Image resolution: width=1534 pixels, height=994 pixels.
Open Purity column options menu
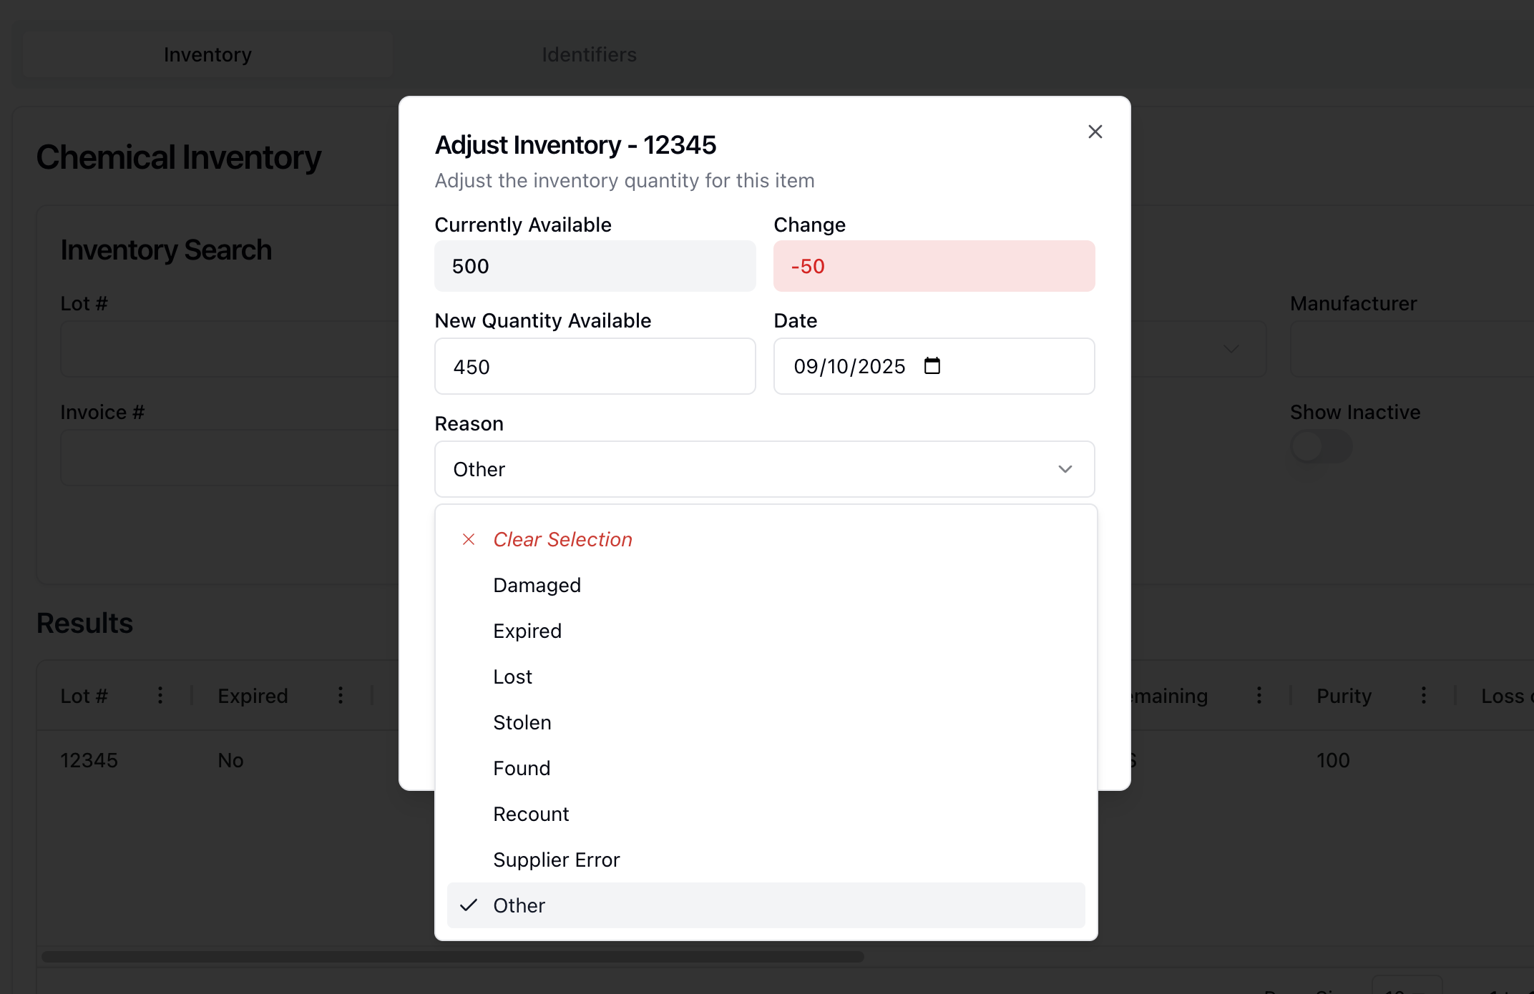[1424, 695]
